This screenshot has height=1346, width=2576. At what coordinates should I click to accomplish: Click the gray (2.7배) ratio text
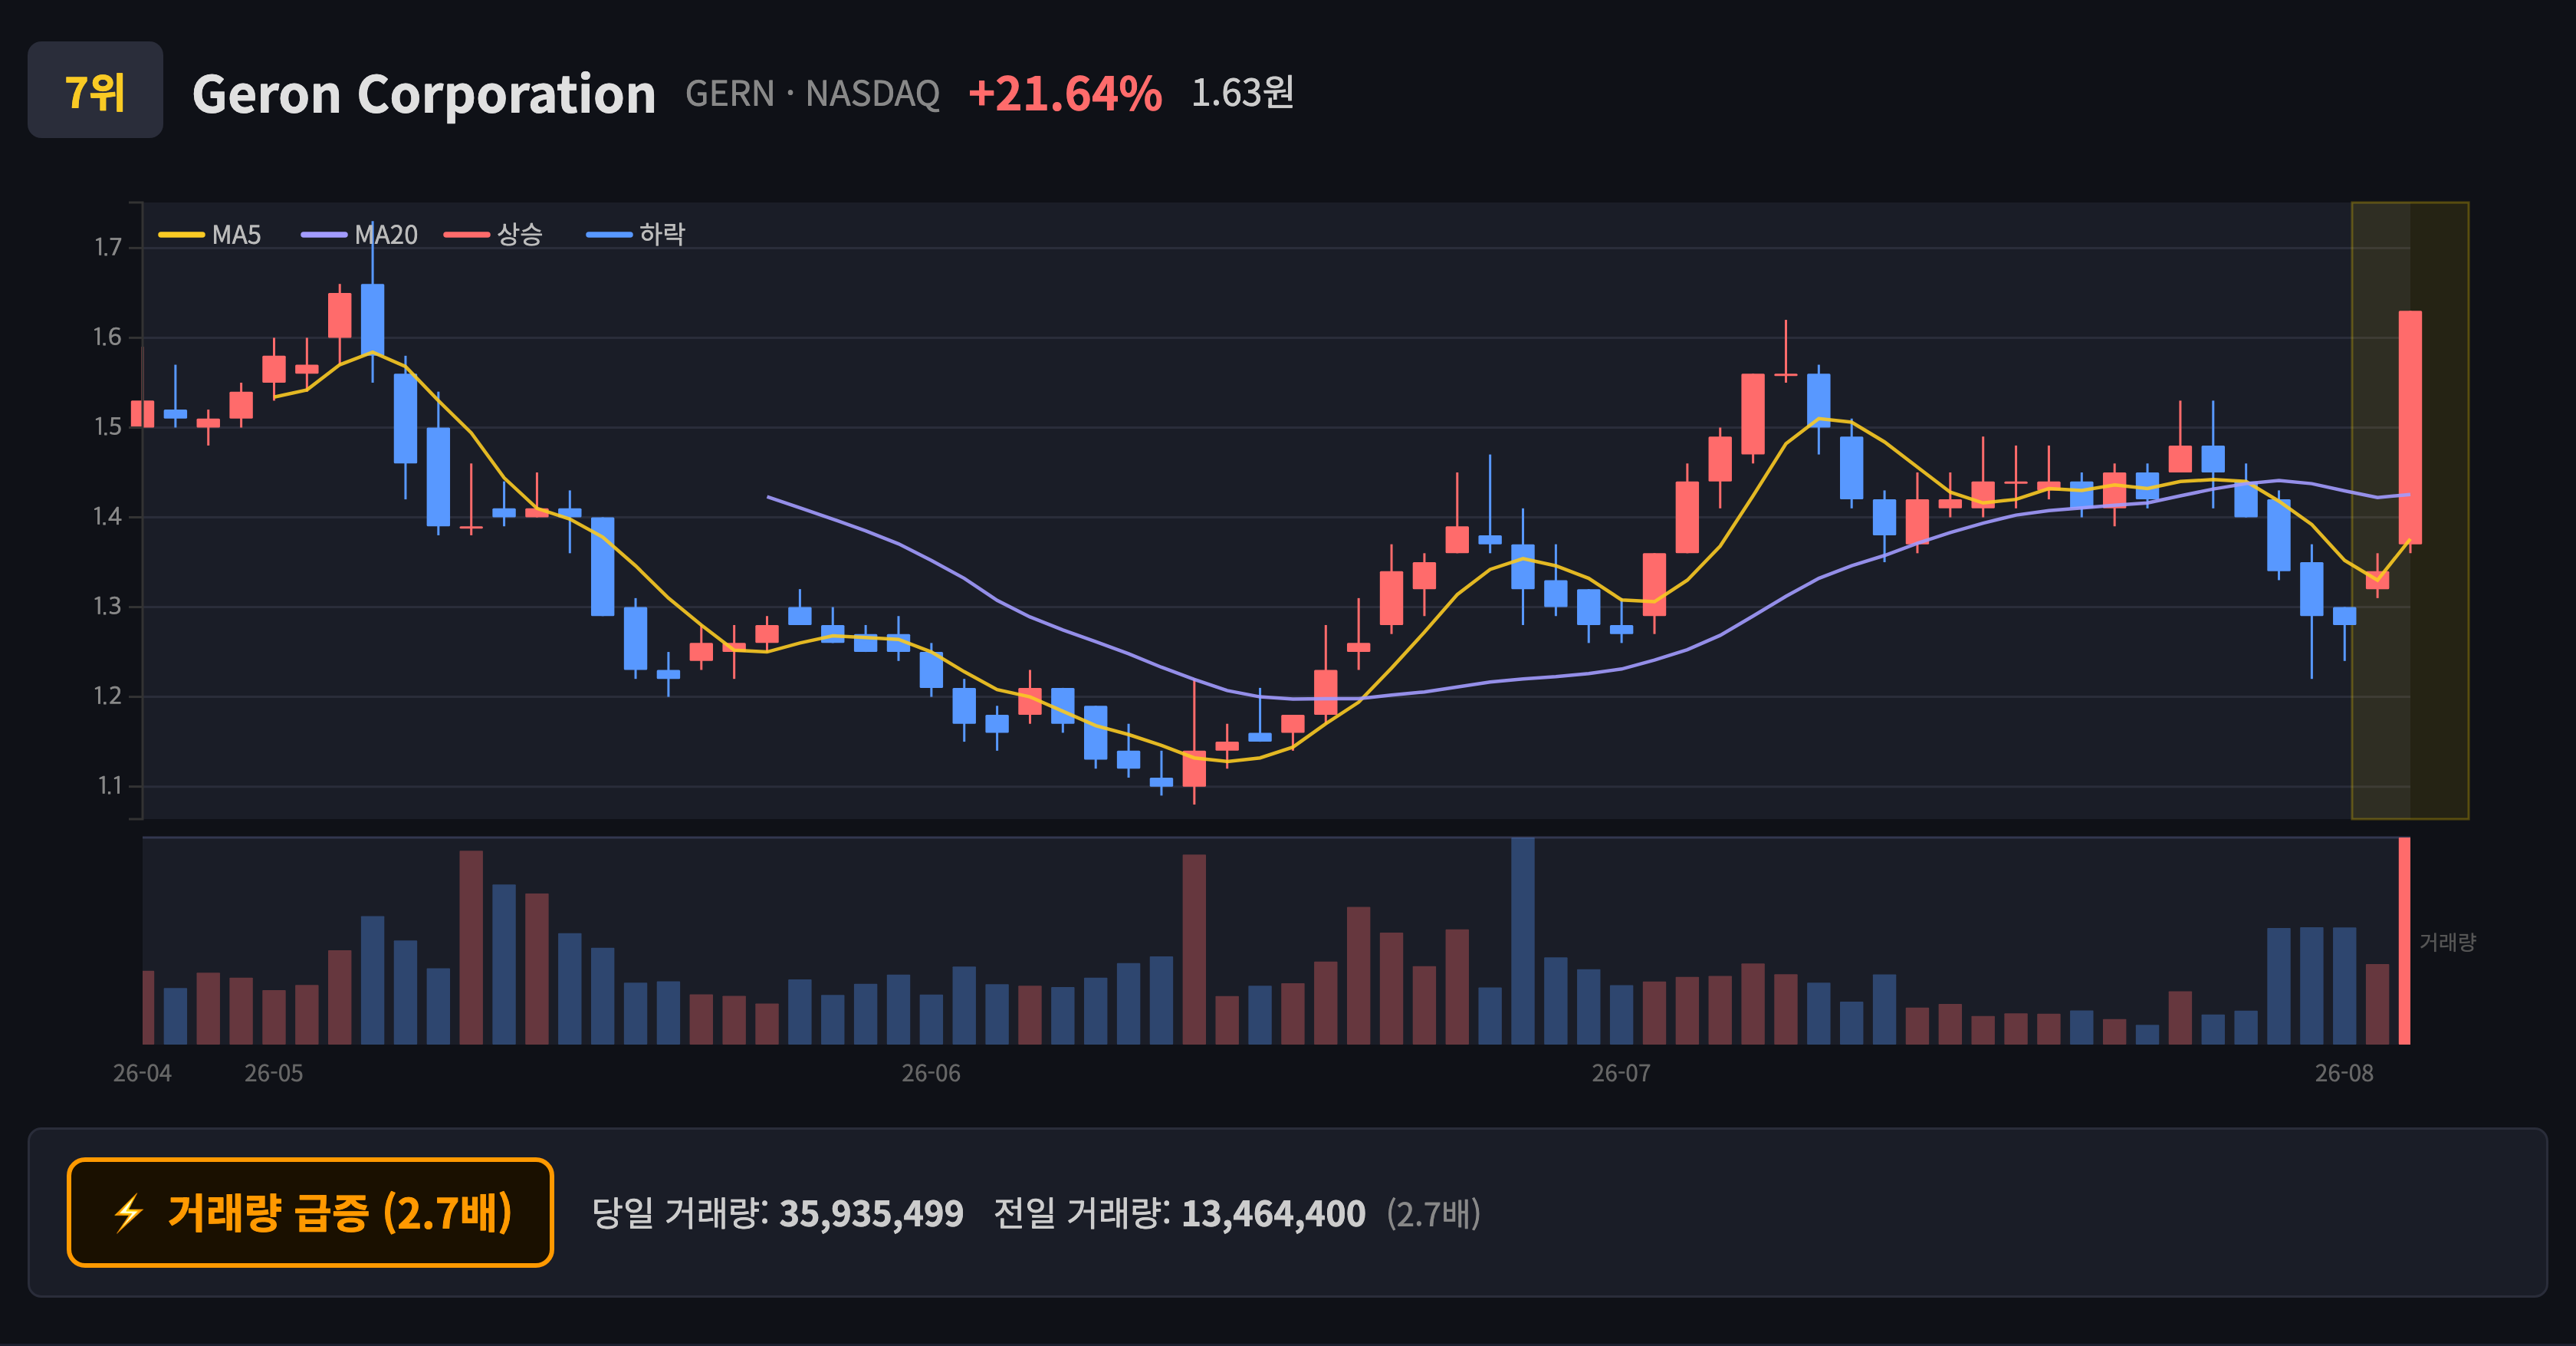[x=1433, y=1214]
